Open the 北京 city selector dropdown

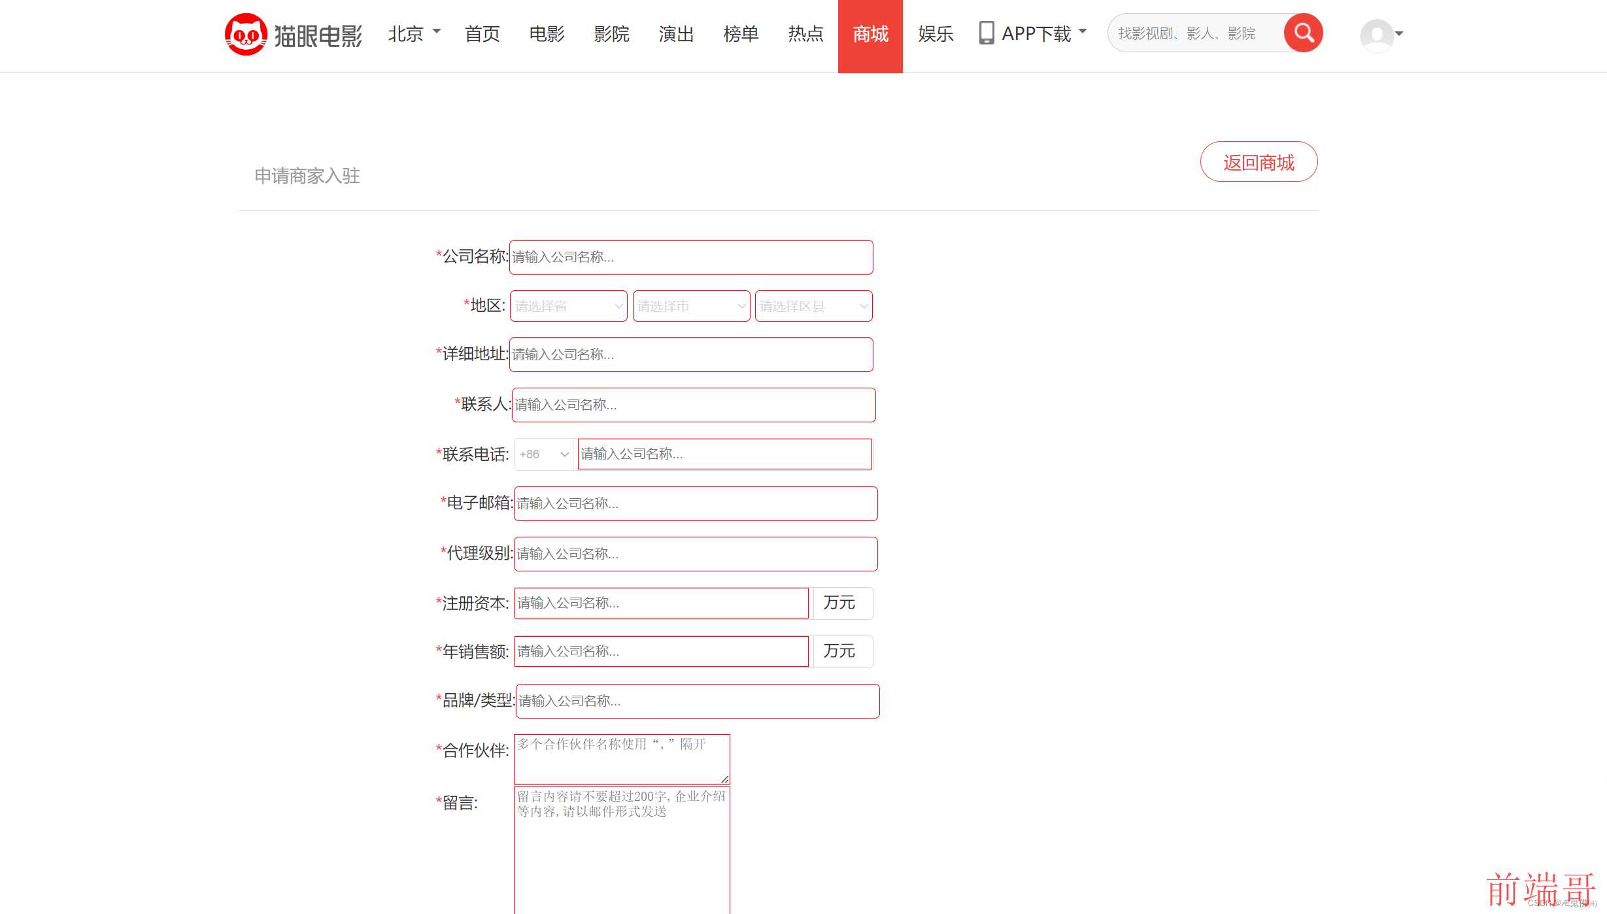414,33
